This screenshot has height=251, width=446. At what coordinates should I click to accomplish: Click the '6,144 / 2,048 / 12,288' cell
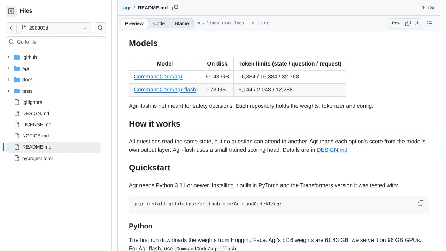click(x=290, y=90)
